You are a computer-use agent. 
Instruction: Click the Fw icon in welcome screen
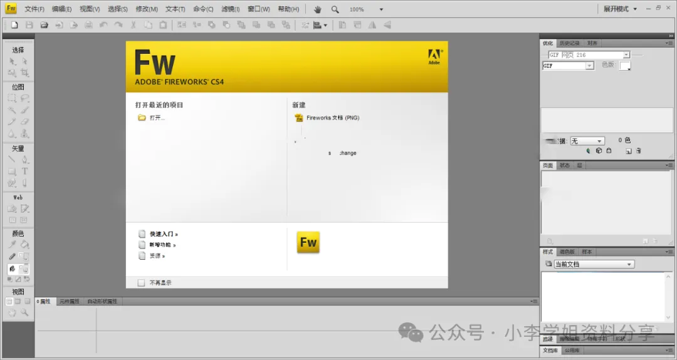308,242
